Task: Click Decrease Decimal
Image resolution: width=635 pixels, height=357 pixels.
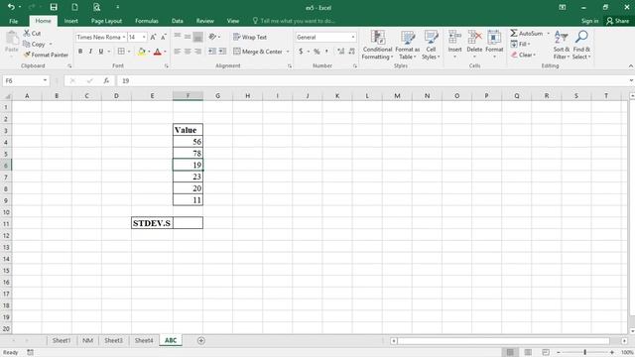Action: (x=351, y=52)
